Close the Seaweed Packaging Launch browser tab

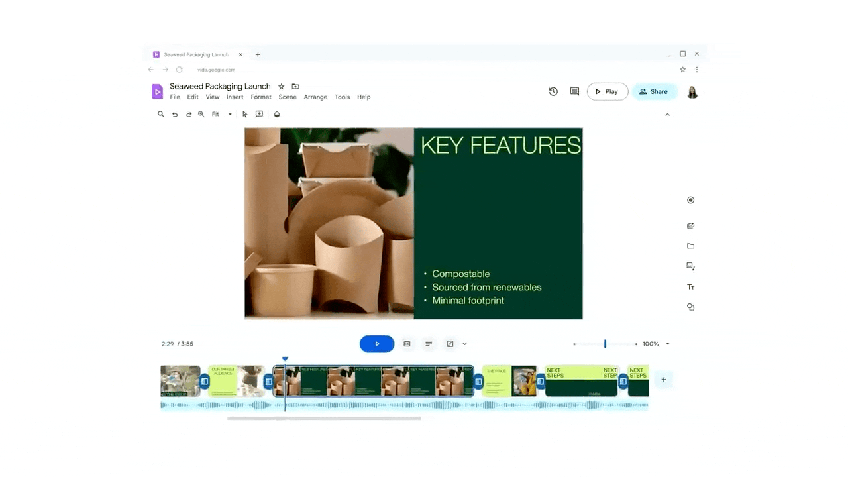pos(240,54)
